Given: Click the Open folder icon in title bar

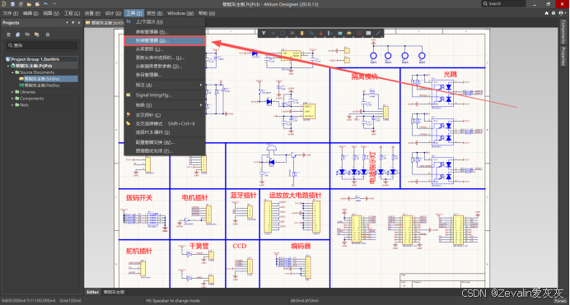Looking at the screenshot, I should (29, 4).
